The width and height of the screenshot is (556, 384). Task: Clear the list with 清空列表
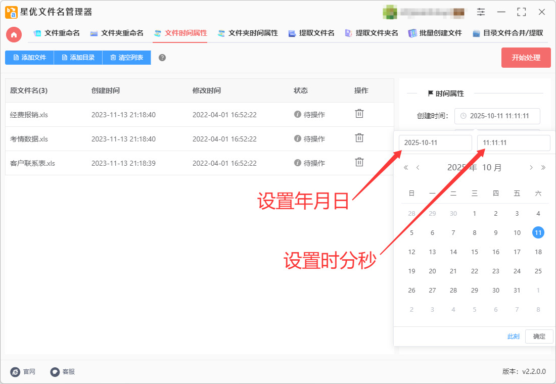(x=126, y=58)
